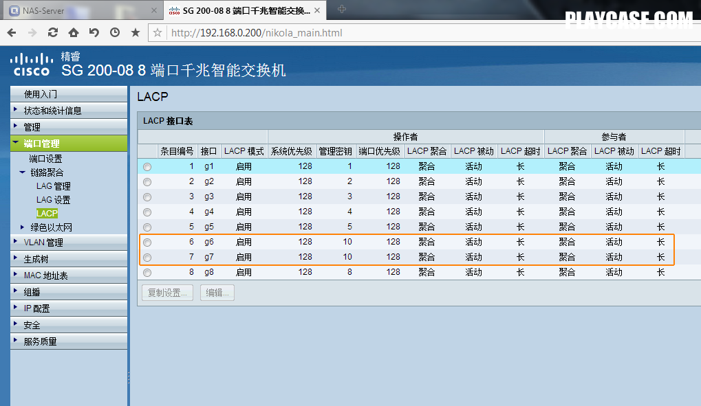Open the favorites star icon in toolbar
Image resolution: width=701 pixels, height=406 pixels.
(x=136, y=32)
